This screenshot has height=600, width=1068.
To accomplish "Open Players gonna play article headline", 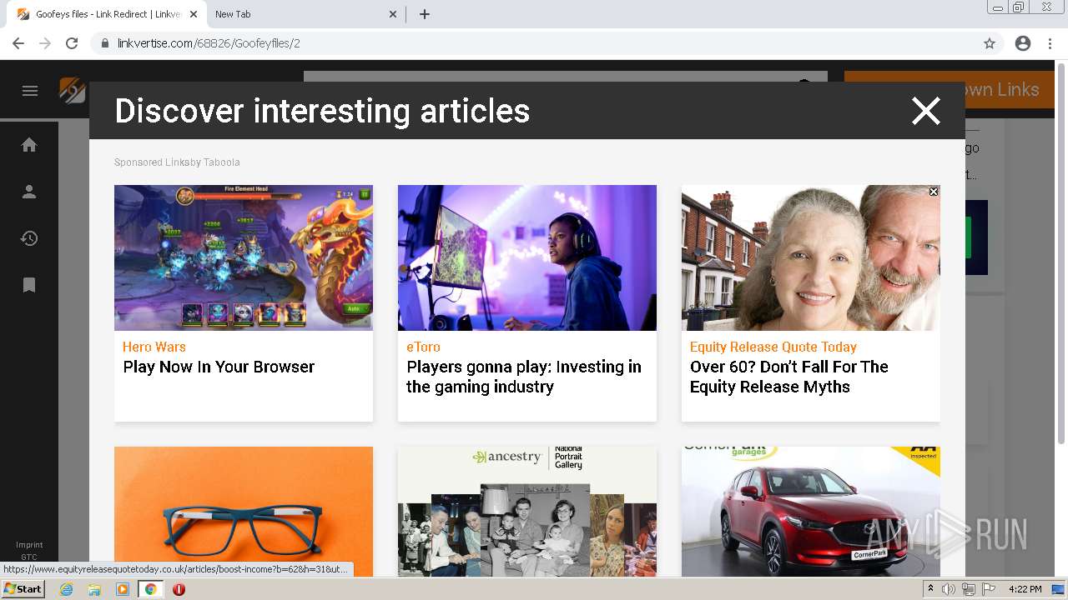I will (524, 377).
